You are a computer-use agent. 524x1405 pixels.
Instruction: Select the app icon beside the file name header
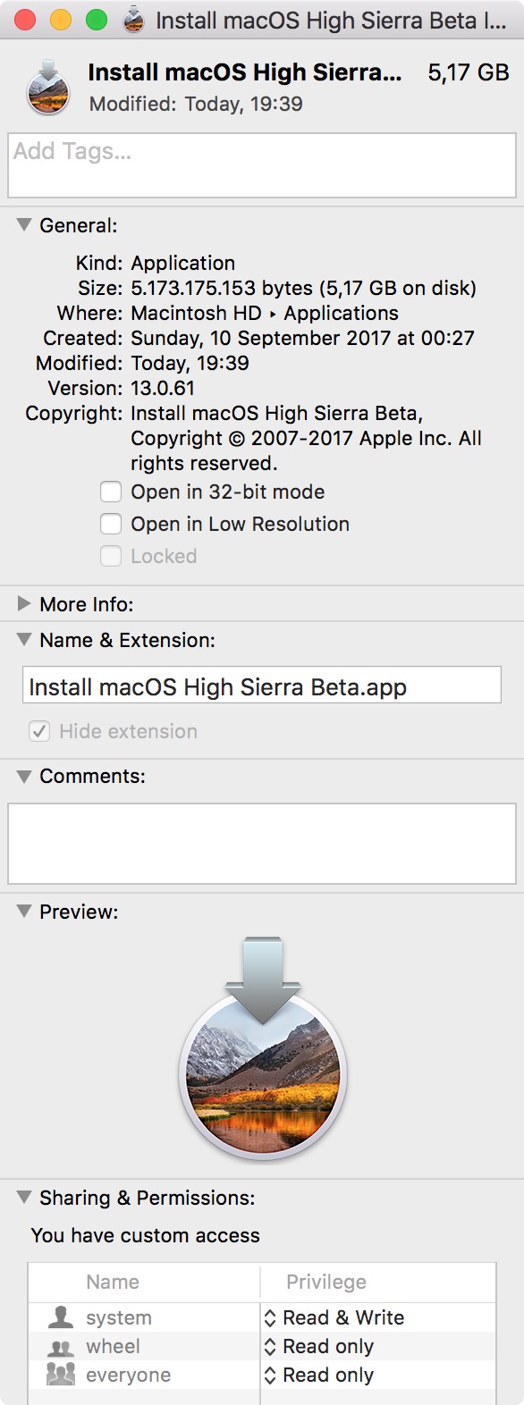(48, 88)
